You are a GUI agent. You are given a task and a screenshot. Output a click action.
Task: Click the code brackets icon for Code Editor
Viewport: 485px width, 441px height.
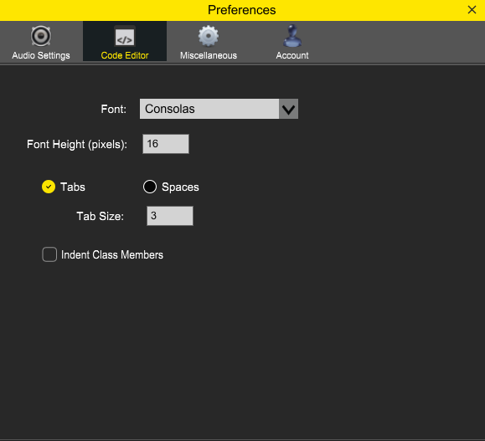[x=125, y=37]
